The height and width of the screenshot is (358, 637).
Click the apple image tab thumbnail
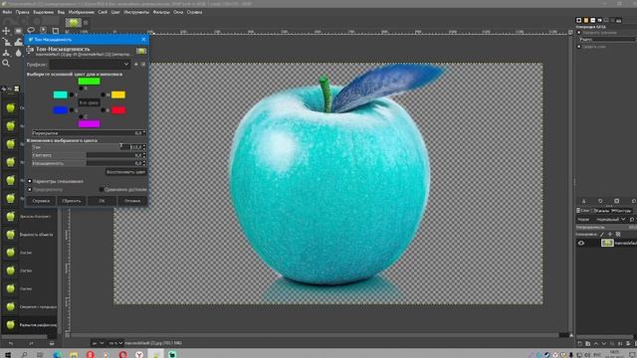[73, 22]
